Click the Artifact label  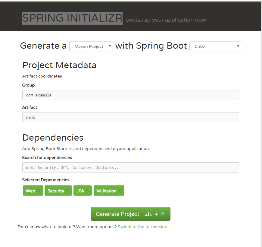(x=30, y=107)
